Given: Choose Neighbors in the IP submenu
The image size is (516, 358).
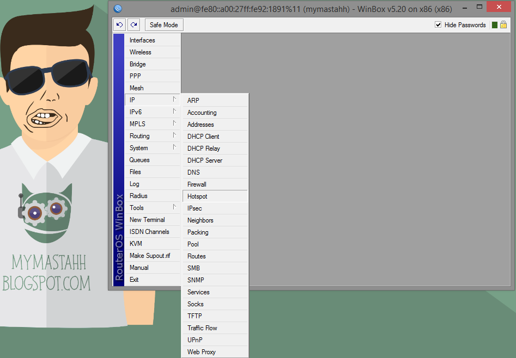Looking at the screenshot, I should (215, 220).
